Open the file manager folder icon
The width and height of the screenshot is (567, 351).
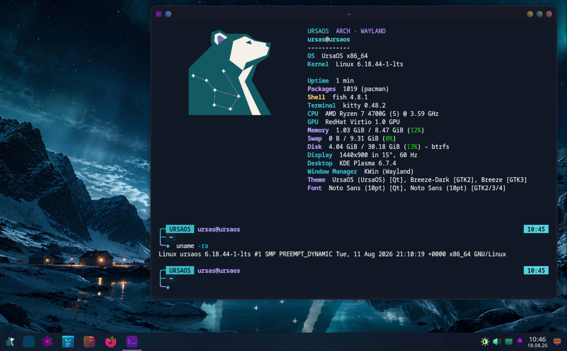click(89, 342)
